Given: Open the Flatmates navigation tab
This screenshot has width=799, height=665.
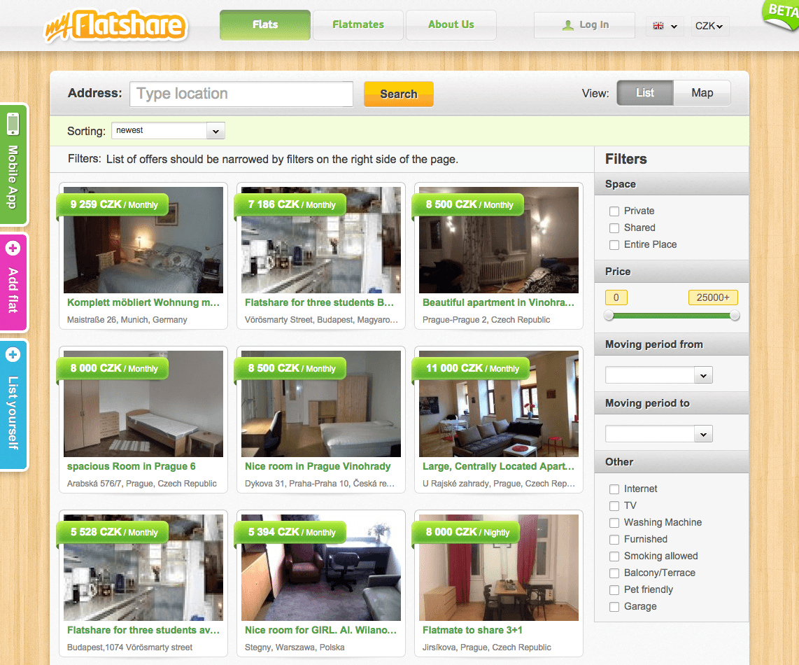Looking at the screenshot, I should pyautogui.click(x=358, y=24).
